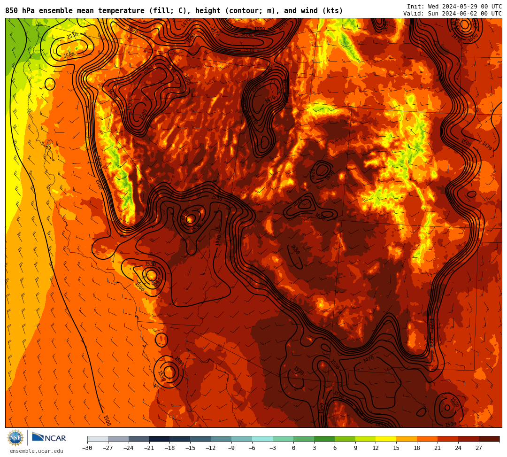Pick the green swatch between 6 and 9
Screen dimensions: 507x457
pyautogui.click(x=345, y=439)
